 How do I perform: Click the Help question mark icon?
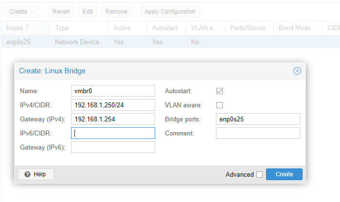[x=27, y=174]
